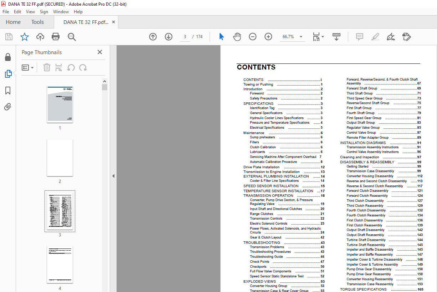Click the thumbnails panel scrollbar up arrow

click(x=104, y=81)
